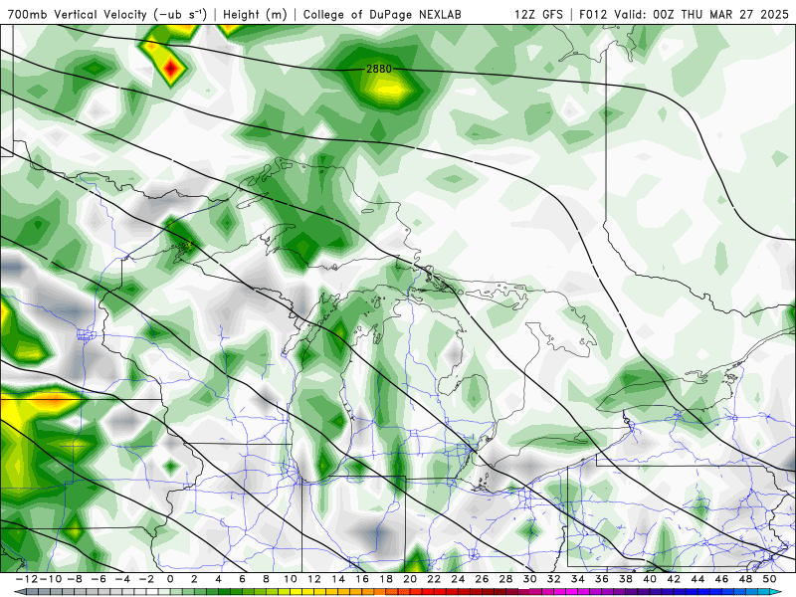Viewport: 796px width, 597px height.
Task: Click the 12 tick label on the legend
Action: point(314,579)
